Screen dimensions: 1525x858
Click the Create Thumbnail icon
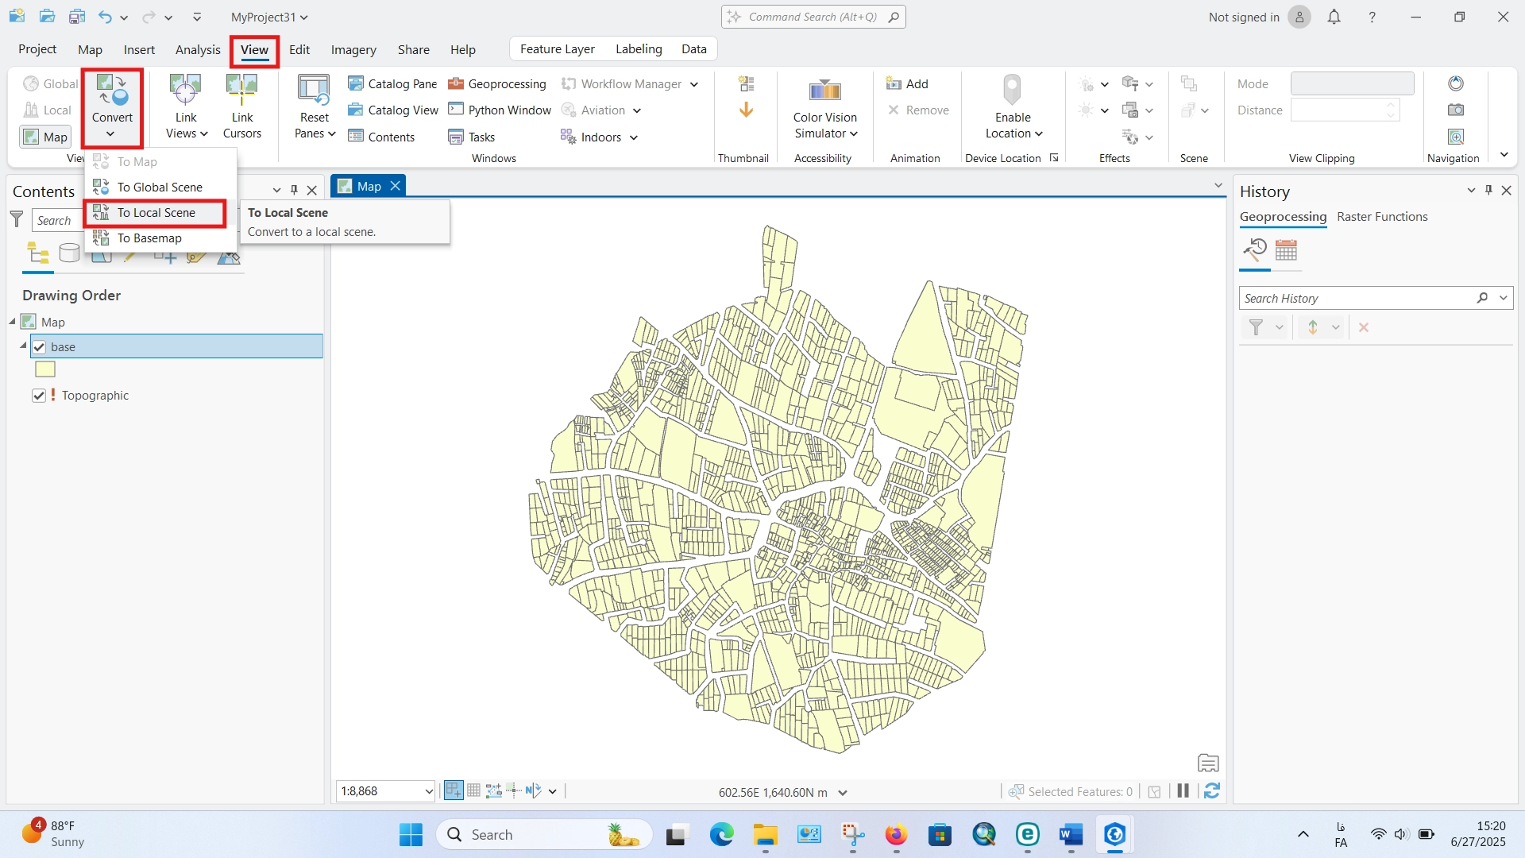click(x=746, y=83)
